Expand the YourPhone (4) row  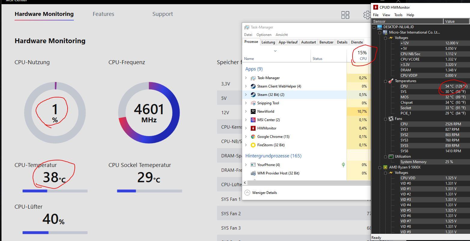point(246,165)
